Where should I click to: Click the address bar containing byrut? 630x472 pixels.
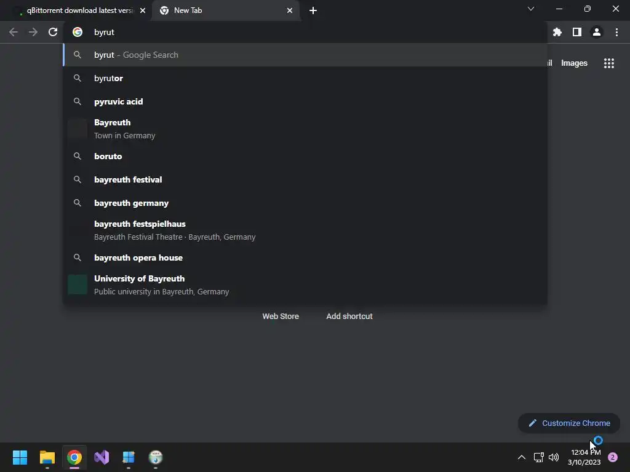point(305,32)
